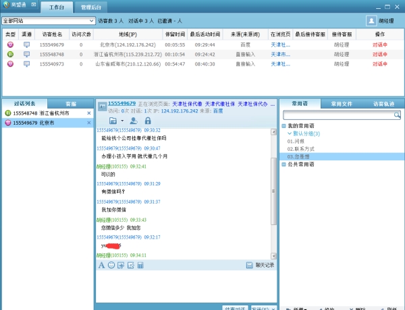Click the visitor card icon in chat header
405x310 pixels.
point(103,106)
